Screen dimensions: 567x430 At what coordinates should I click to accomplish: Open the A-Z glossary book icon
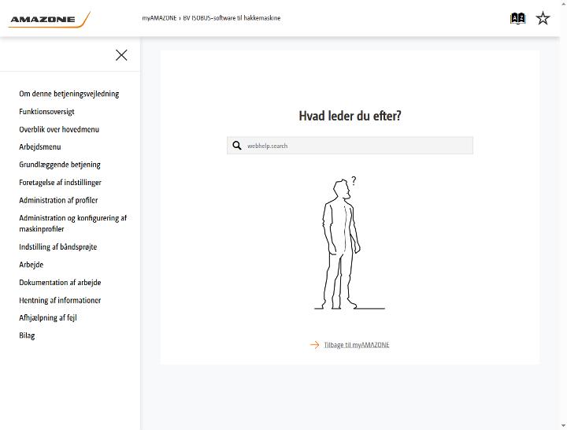click(x=517, y=18)
